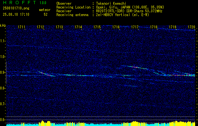
Task: Click time marker 1717
Action: pos(135,27)
